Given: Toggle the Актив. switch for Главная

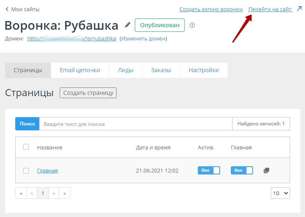Looking at the screenshot, I should pyautogui.click(x=209, y=170).
